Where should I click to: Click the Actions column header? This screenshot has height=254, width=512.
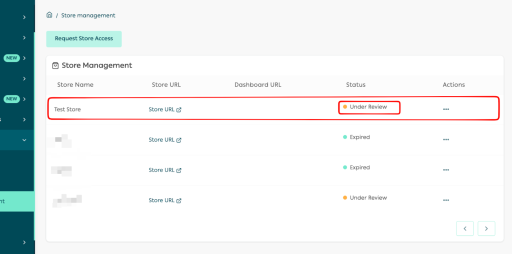click(x=454, y=85)
